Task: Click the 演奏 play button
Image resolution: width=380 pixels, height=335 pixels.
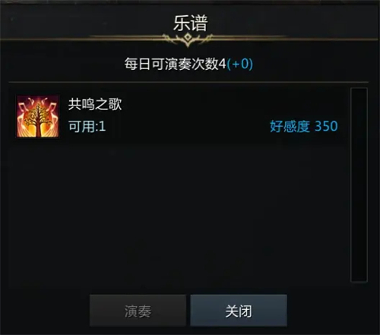Action: pos(138,311)
